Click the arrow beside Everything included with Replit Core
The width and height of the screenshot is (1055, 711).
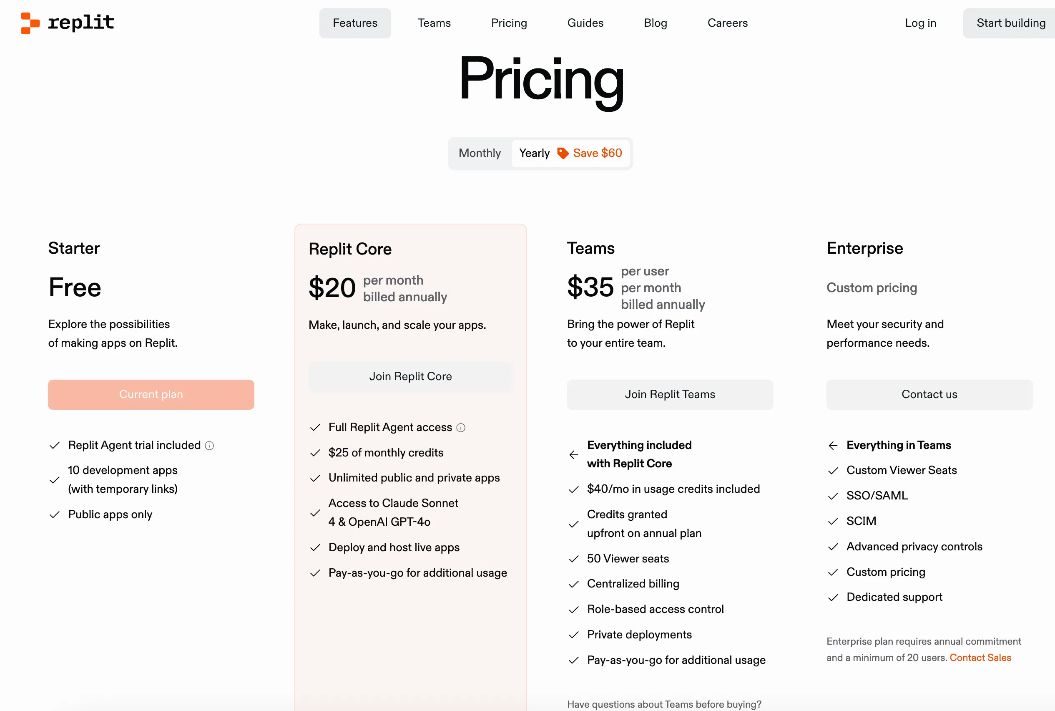tap(573, 454)
